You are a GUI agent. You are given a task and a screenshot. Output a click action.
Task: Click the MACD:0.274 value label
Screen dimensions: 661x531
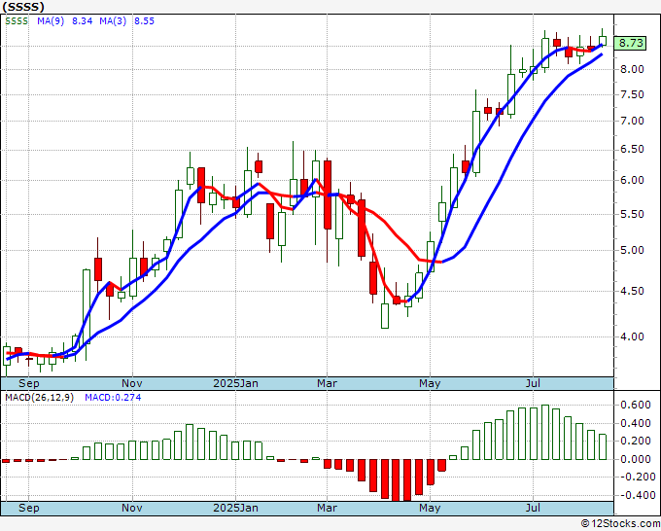click(113, 398)
